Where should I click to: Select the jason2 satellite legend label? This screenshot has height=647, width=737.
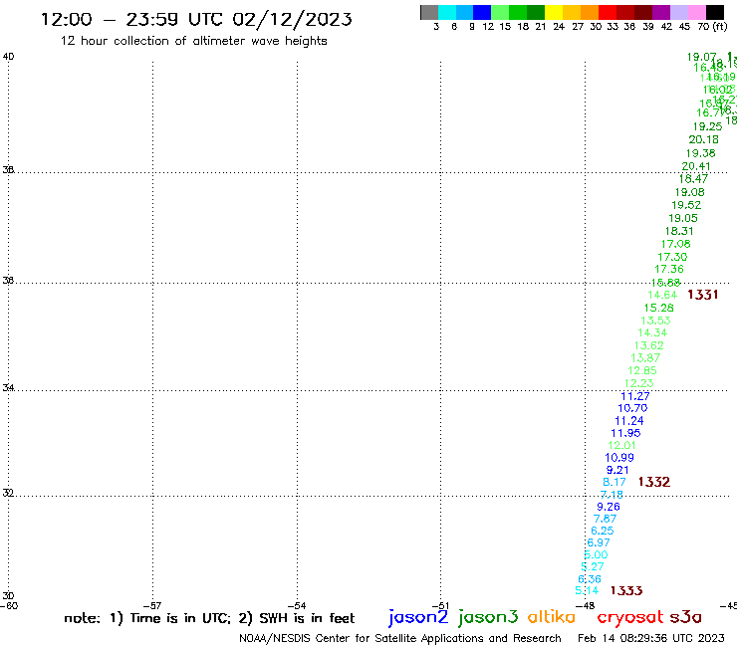point(418,617)
